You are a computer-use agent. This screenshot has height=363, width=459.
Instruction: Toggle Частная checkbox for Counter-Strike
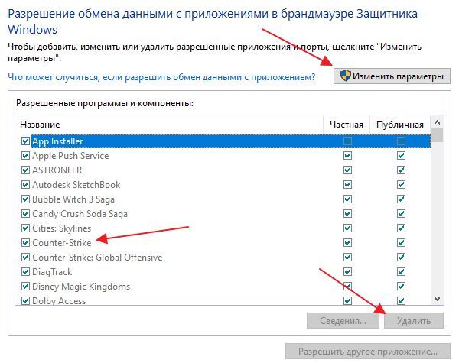(x=347, y=242)
